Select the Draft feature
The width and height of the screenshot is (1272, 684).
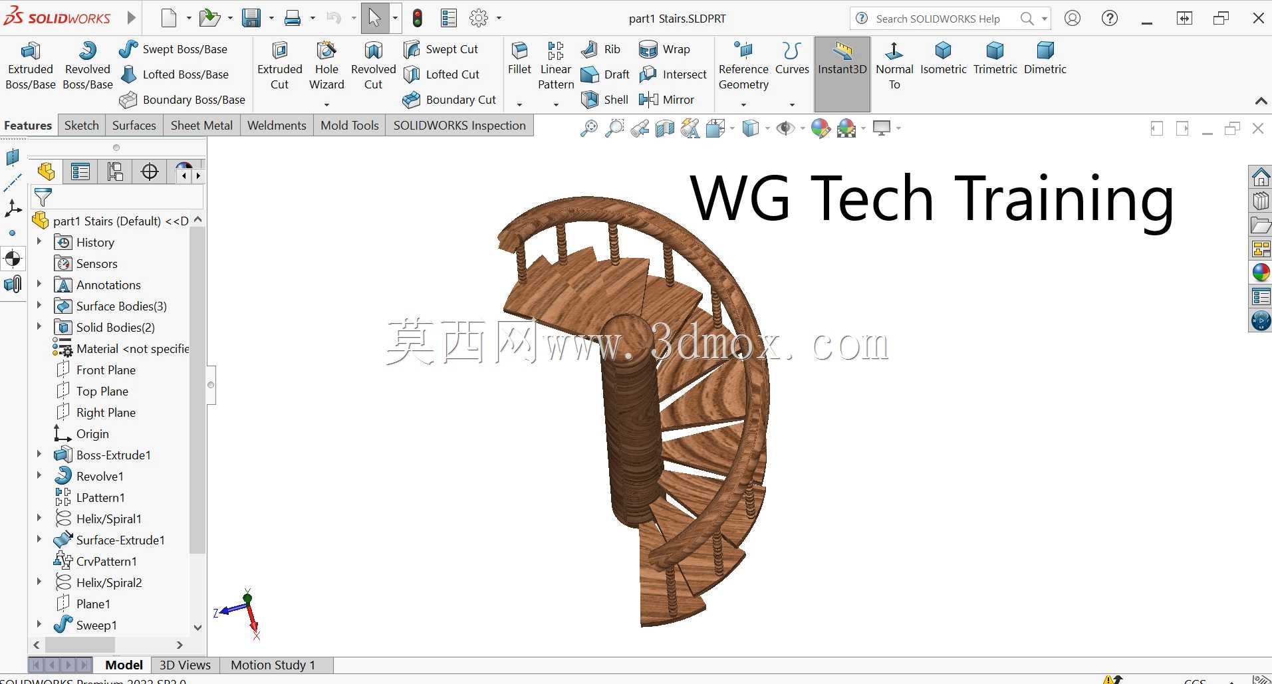pyautogui.click(x=605, y=74)
